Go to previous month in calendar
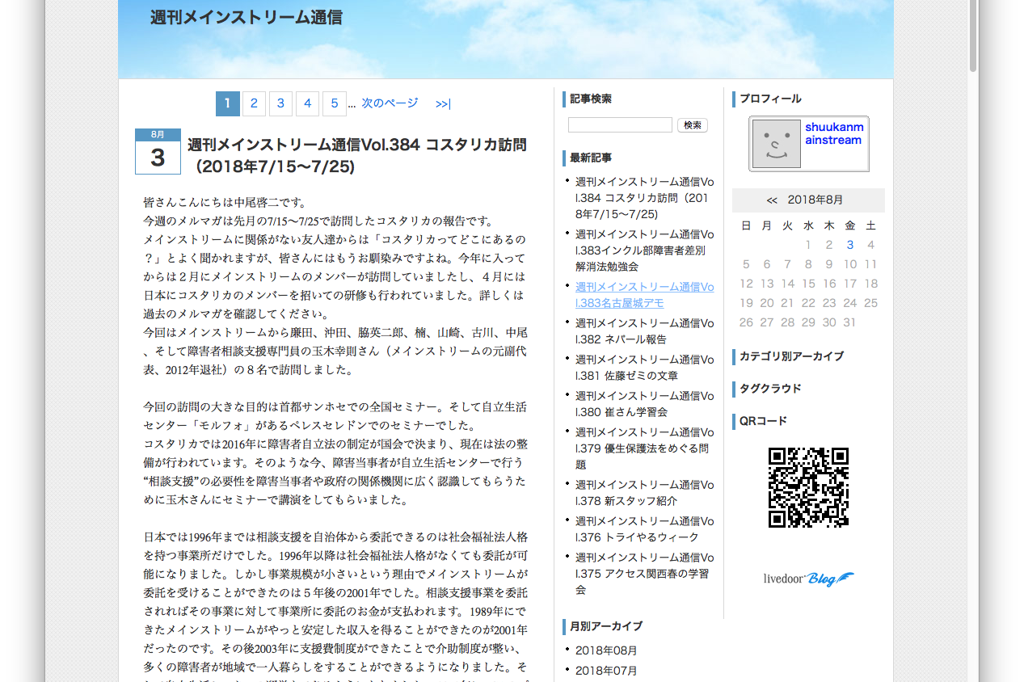Screen dimensions: 1024x682 pyautogui.click(x=772, y=200)
